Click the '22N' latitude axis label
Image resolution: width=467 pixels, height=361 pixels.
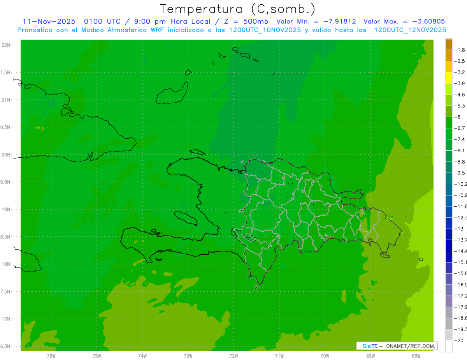click(x=6, y=45)
